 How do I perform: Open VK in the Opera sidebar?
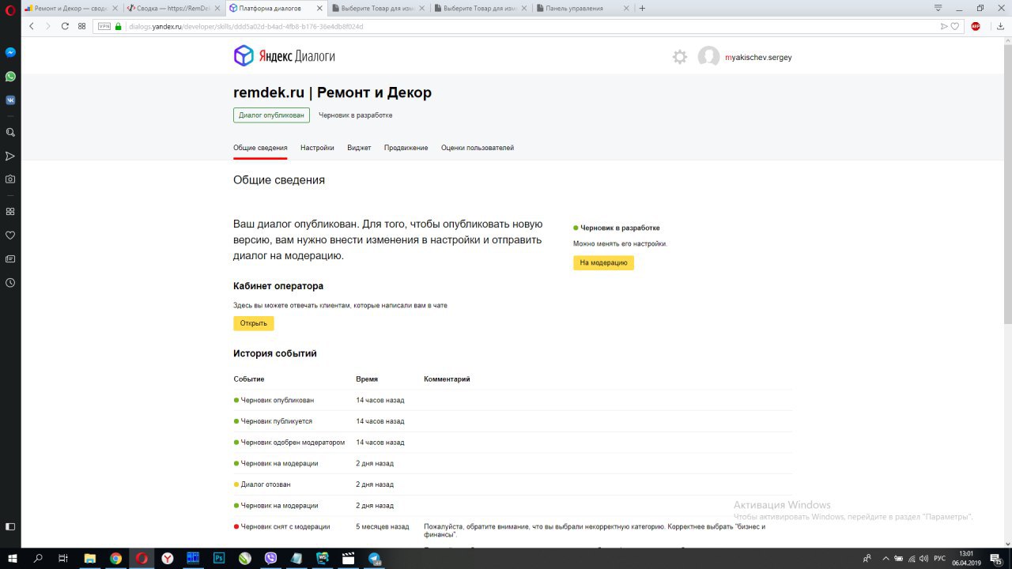[x=10, y=100]
